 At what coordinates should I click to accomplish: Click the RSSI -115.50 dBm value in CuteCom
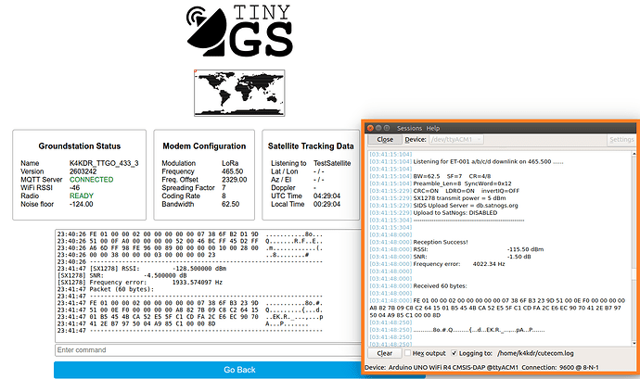tap(525, 249)
